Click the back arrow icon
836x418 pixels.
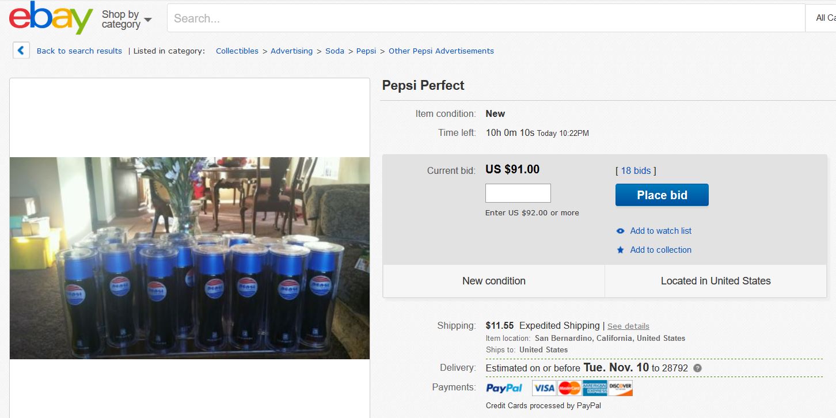[21, 51]
